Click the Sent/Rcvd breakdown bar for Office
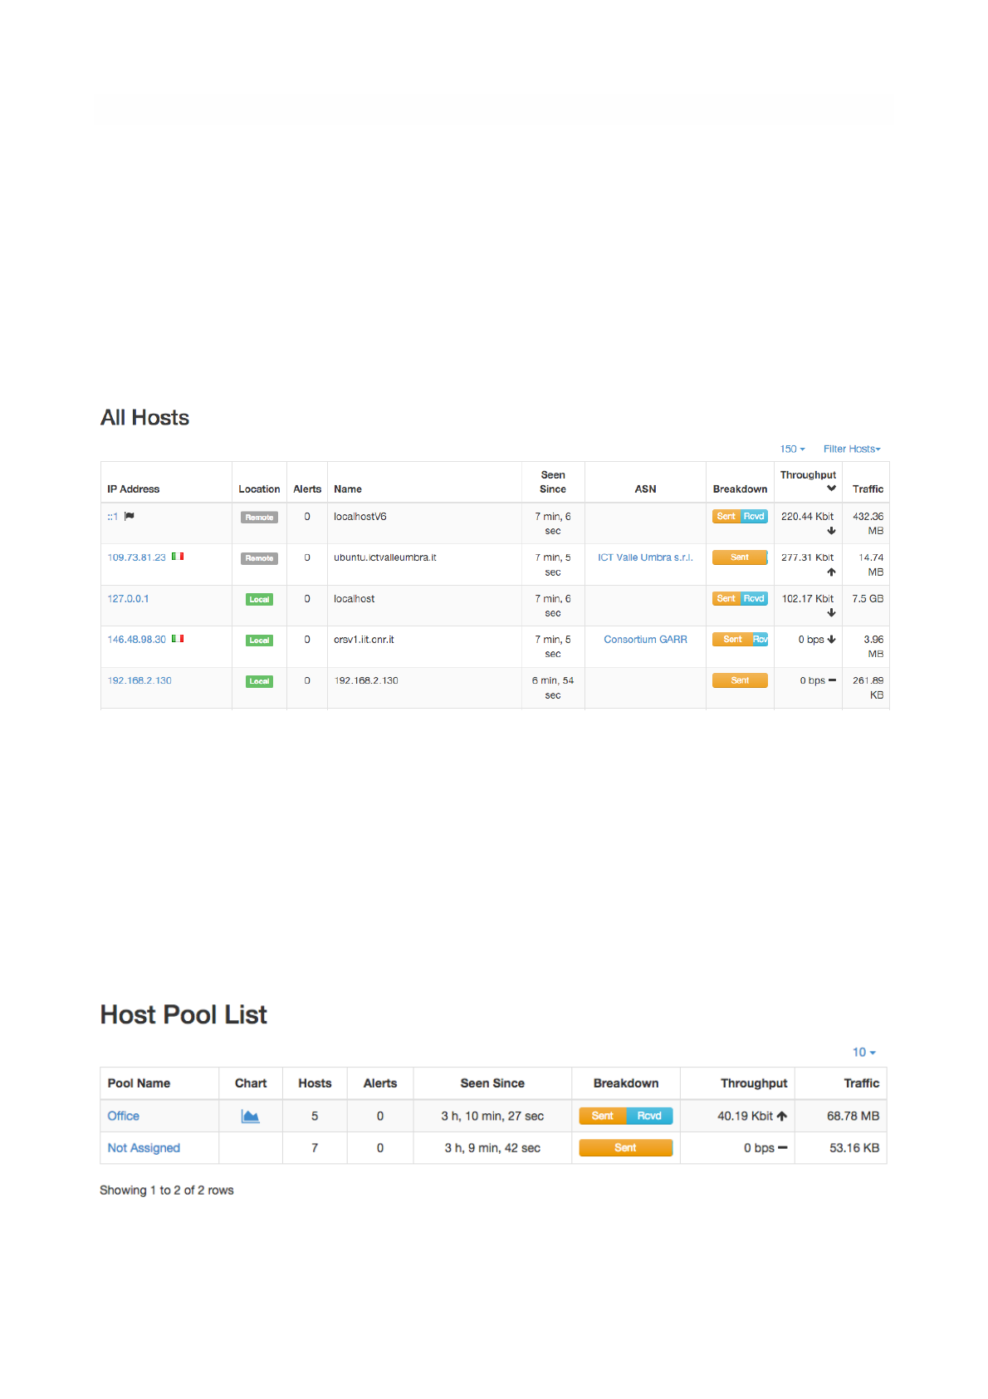 (x=625, y=1116)
